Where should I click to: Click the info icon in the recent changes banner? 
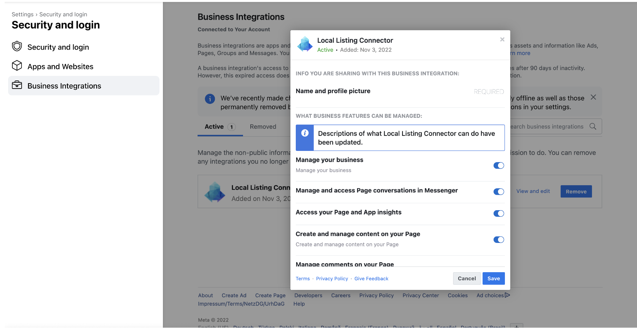point(210,99)
